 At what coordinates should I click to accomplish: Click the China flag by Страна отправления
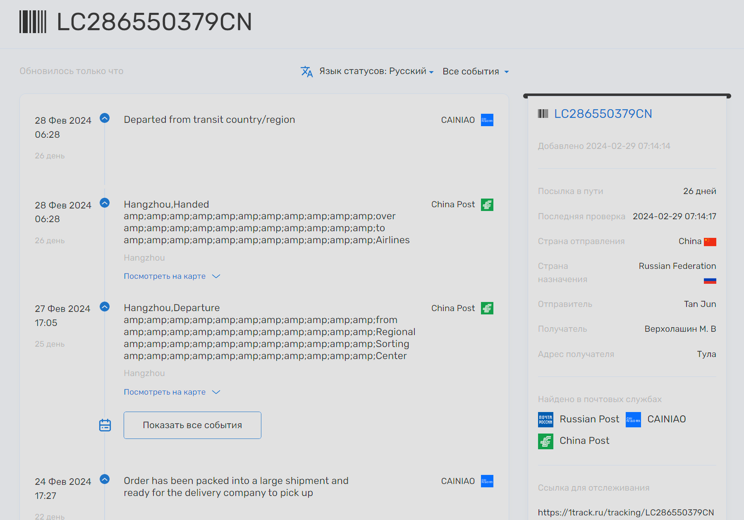(710, 242)
